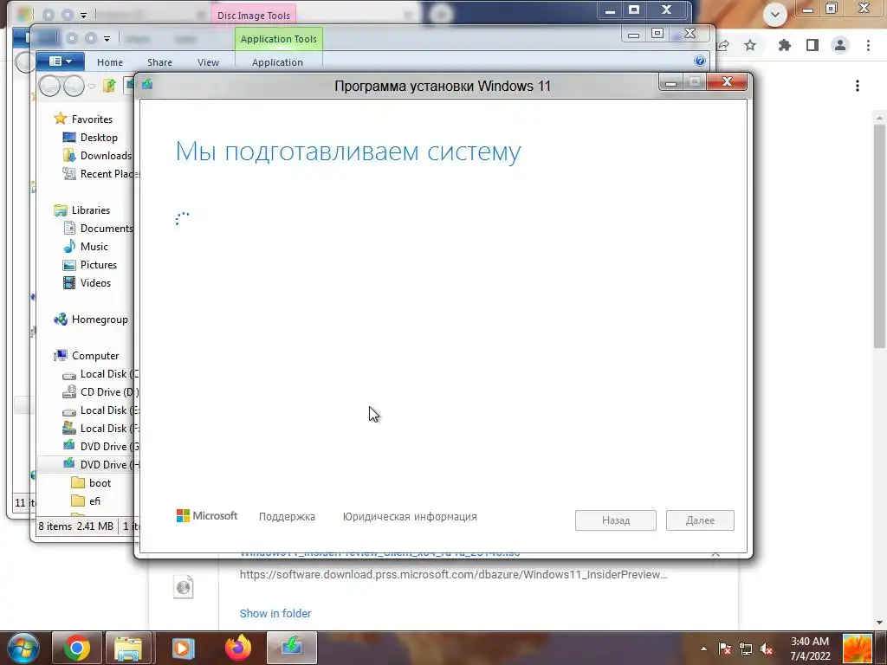Open File Explorer from the taskbar
This screenshot has width=887, height=665.
click(x=128, y=648)
